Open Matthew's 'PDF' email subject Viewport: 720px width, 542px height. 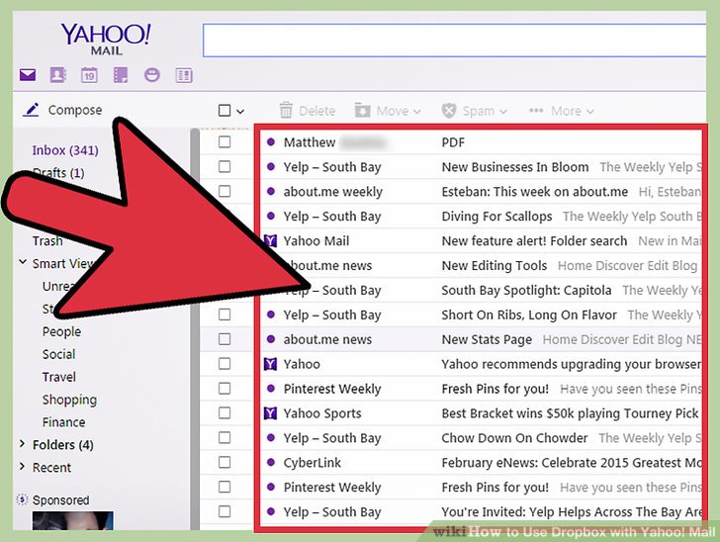pos(453,142)
